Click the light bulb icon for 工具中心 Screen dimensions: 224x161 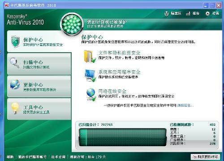[x=15, y=108]
